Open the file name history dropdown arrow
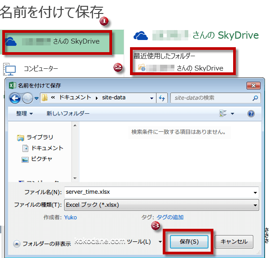This screenshot has width=269, height=258. pyautogui.click(x=255, y=193)
